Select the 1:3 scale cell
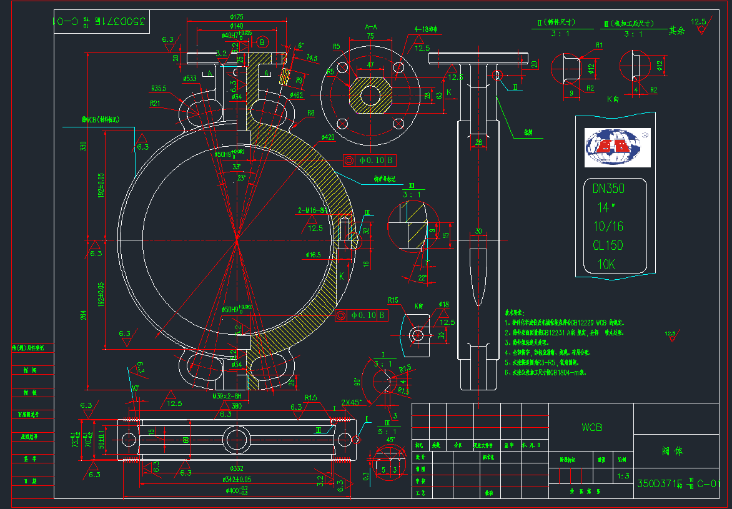 coord(622,476)
